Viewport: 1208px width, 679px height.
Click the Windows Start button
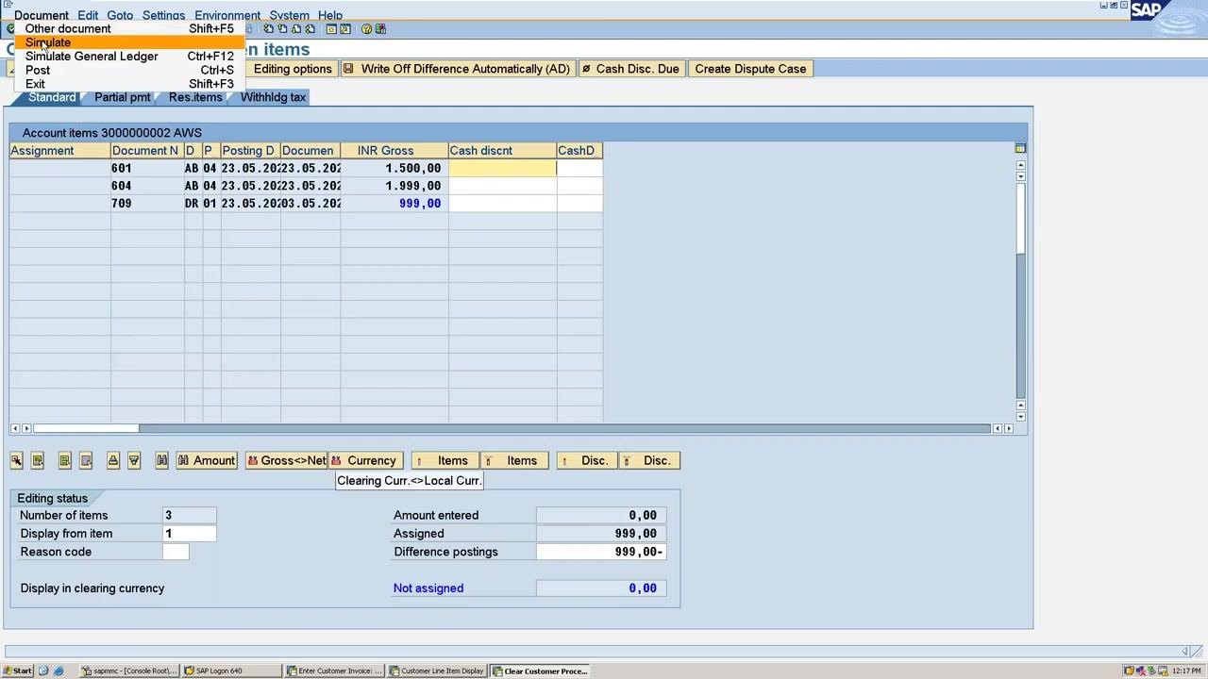point(19,671)
